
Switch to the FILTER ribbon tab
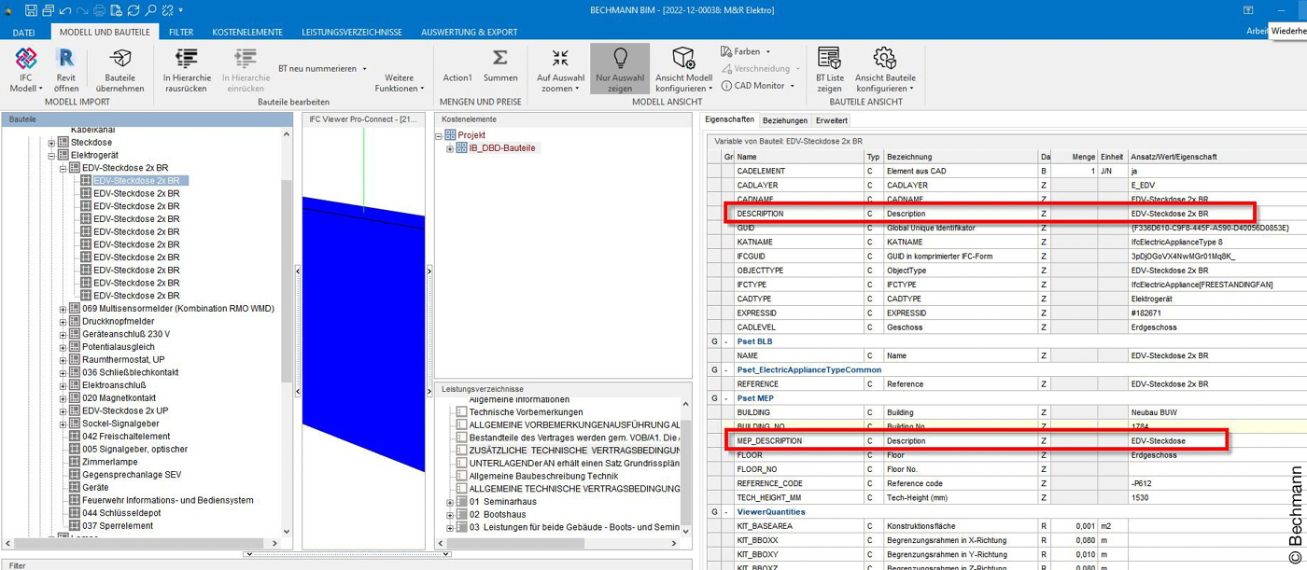click(x=181, y=31)
